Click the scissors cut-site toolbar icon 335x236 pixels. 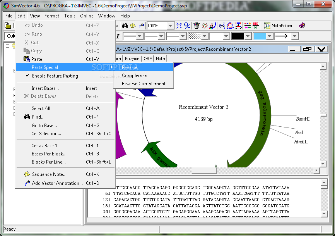point(222,26)
